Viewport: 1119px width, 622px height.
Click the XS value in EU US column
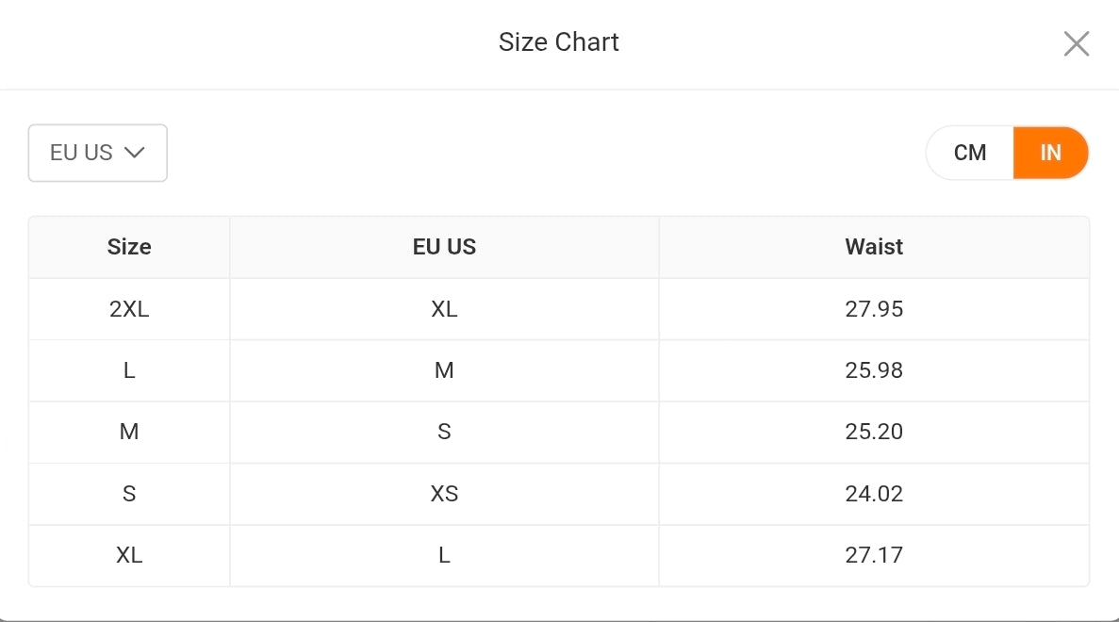tap(444, 494)
